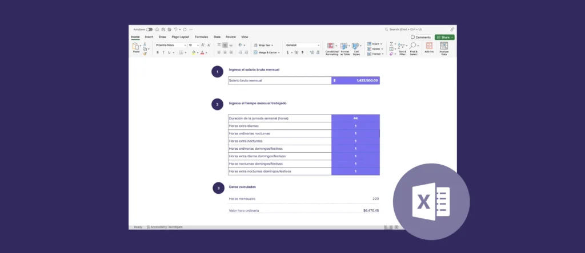Click the green Share button
The image size is (585, 253).
click(445, 37)
